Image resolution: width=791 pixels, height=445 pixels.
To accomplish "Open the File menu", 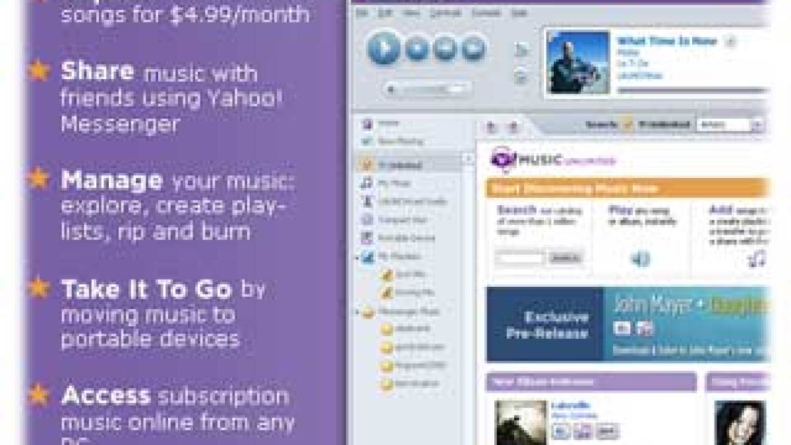I will point(361,13).
